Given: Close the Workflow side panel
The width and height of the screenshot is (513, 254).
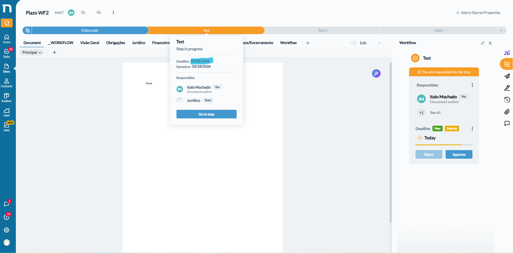Looking at the screenshot, I should (490, 43).
